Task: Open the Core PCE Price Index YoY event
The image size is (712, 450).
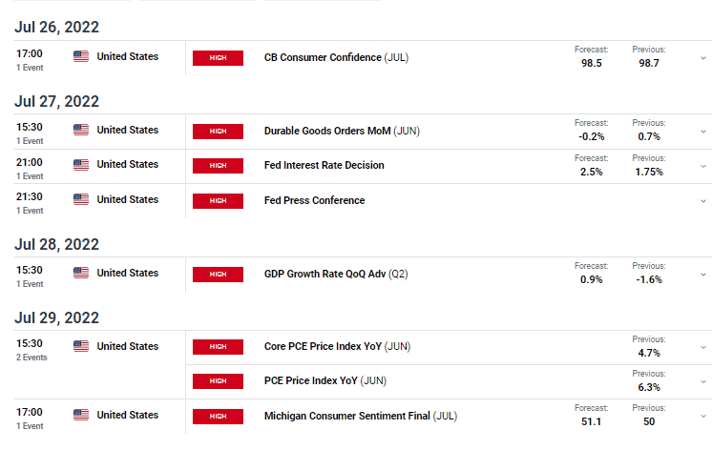Action: (x=337, y=347)
